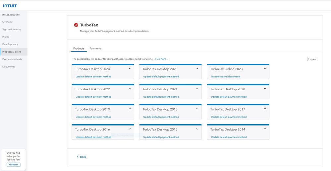The image size is (331, 171).
Task: Click the Expand all link
Action: [x=312, y=59]
